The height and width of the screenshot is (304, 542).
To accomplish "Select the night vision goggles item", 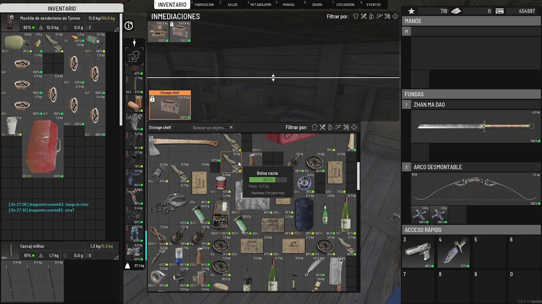I will 169,204.
